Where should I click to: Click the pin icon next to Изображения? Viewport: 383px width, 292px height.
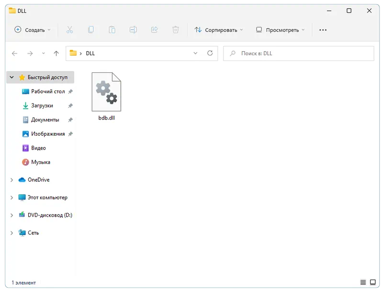(x=70, y=134)
